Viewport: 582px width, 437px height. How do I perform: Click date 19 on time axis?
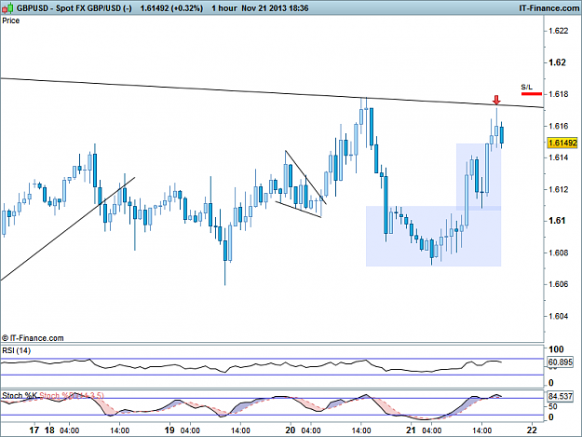coord(169,430)
